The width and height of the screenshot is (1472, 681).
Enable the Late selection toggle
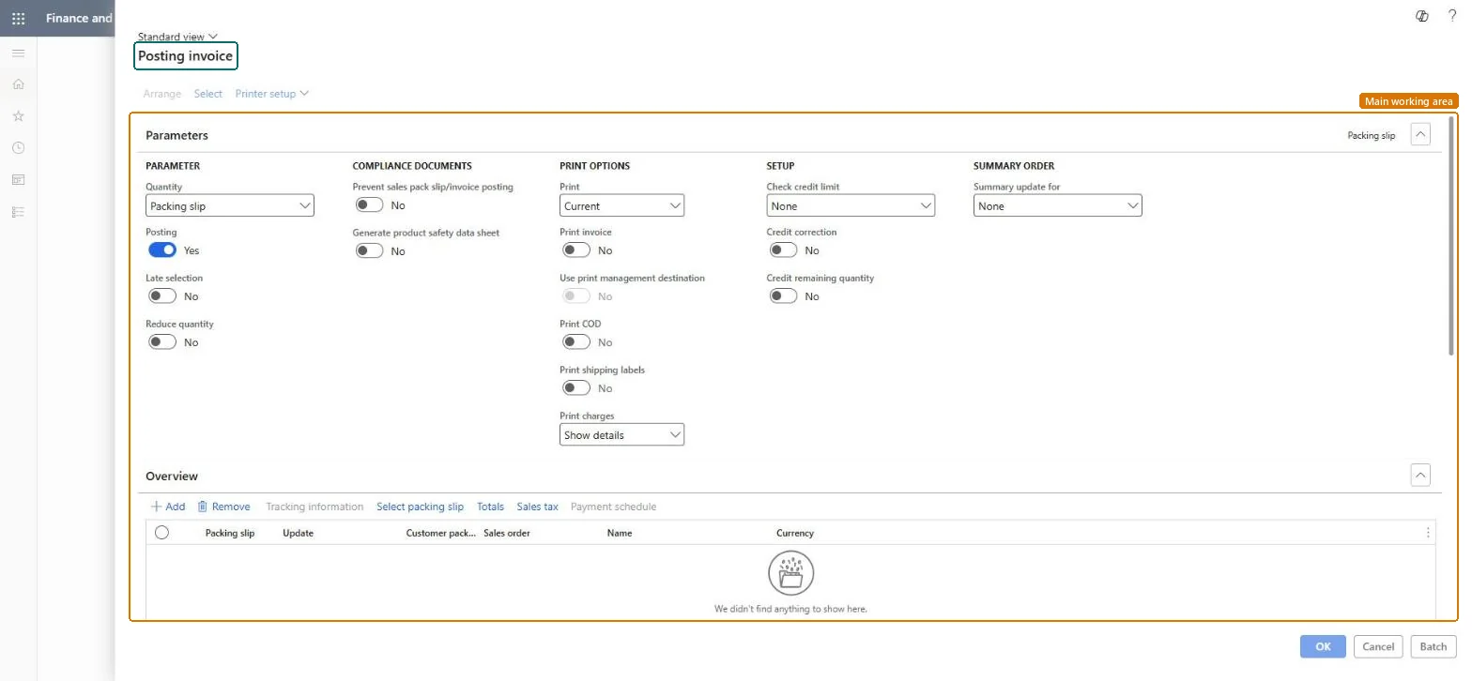pyautogui.click(x=162, y=296)
